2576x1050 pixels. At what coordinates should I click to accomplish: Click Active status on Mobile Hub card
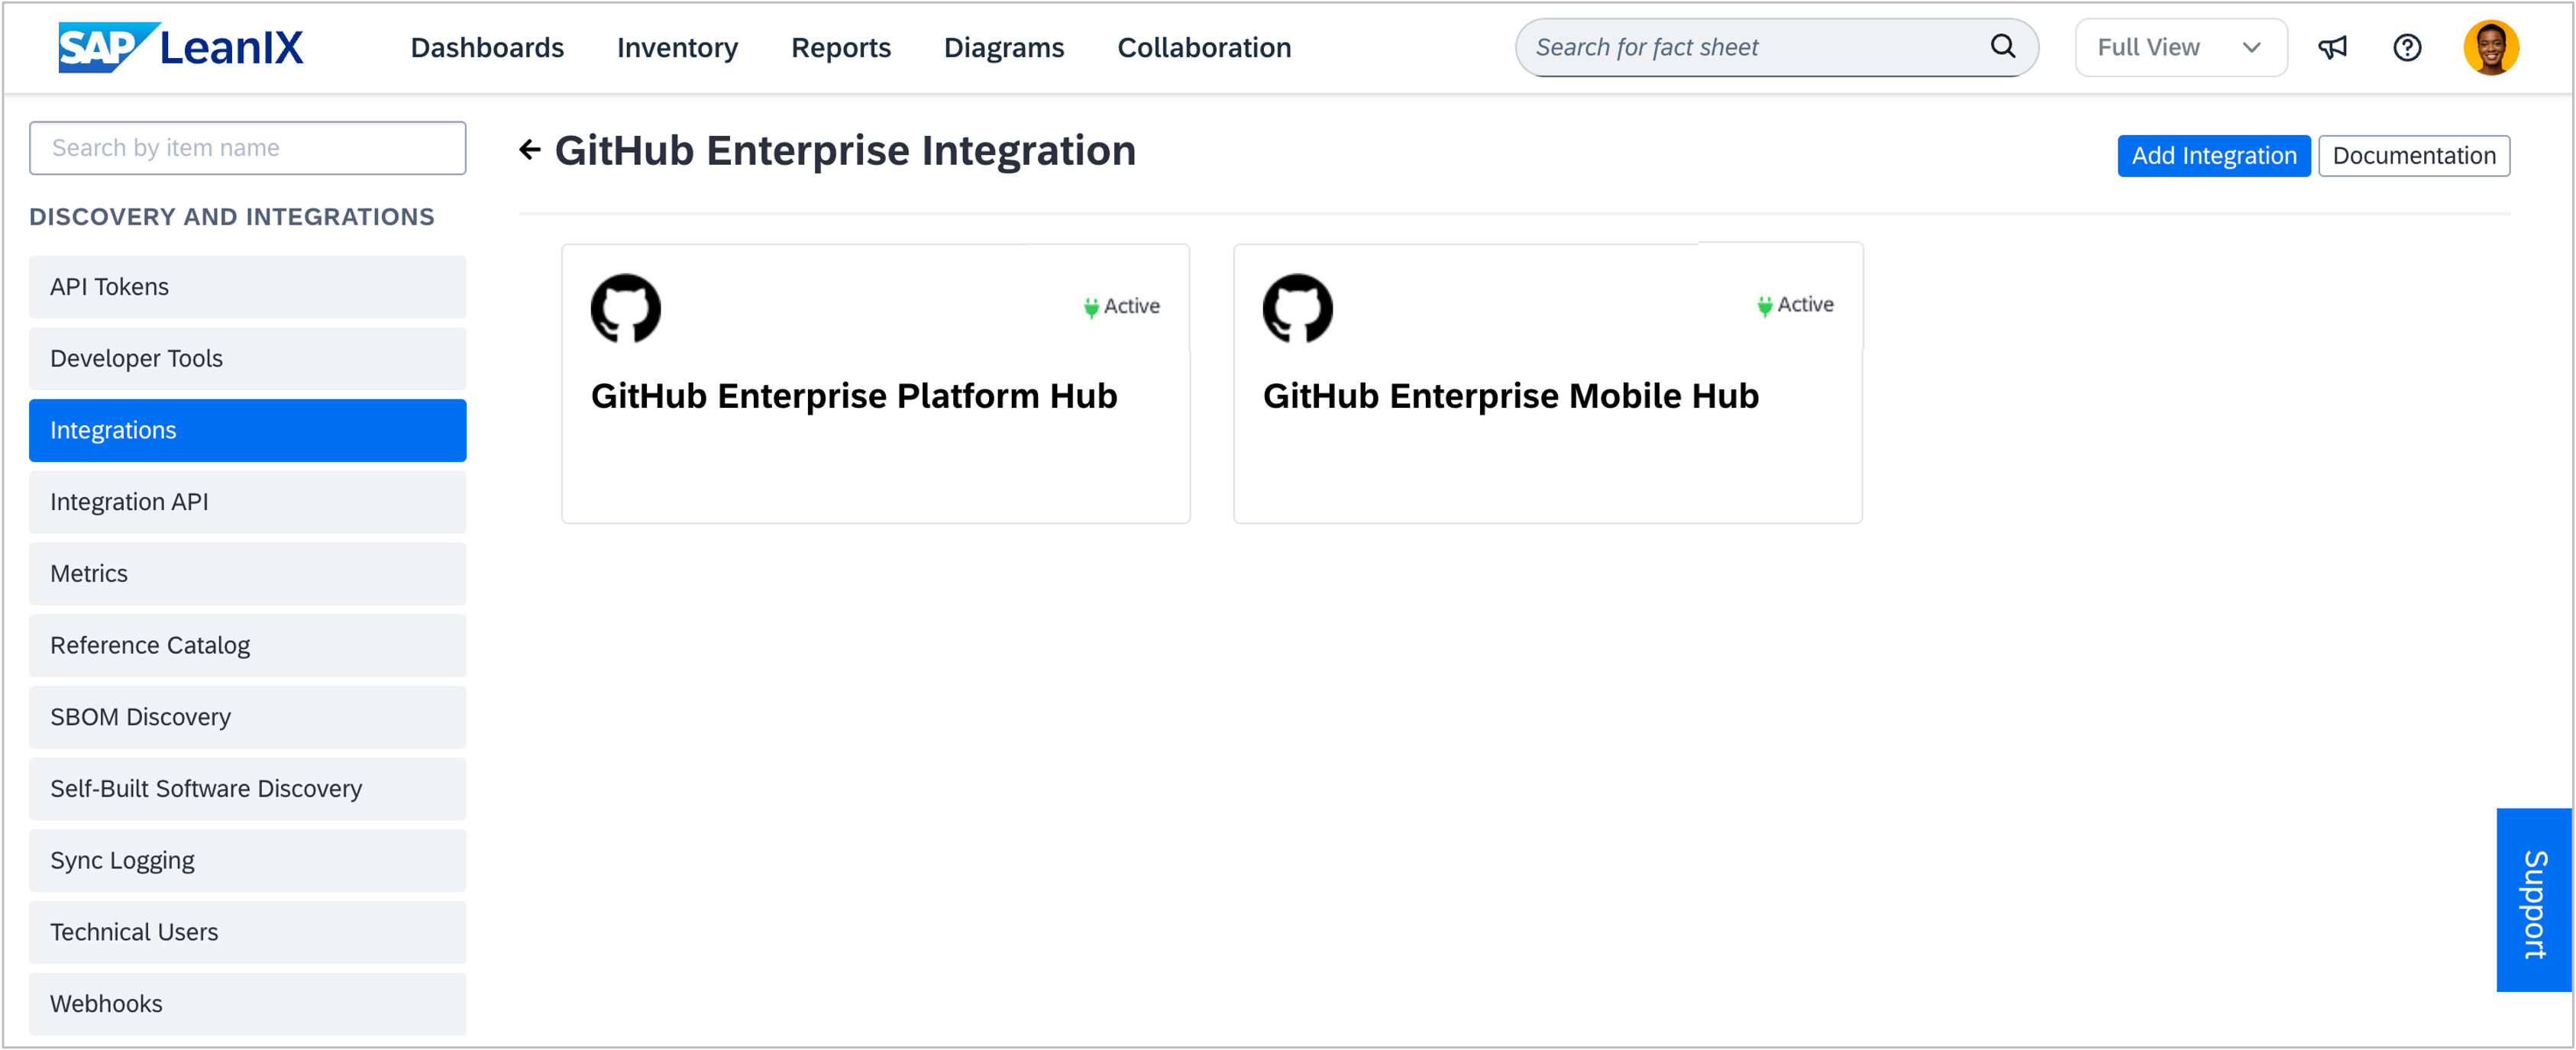tap(1795, 304)
